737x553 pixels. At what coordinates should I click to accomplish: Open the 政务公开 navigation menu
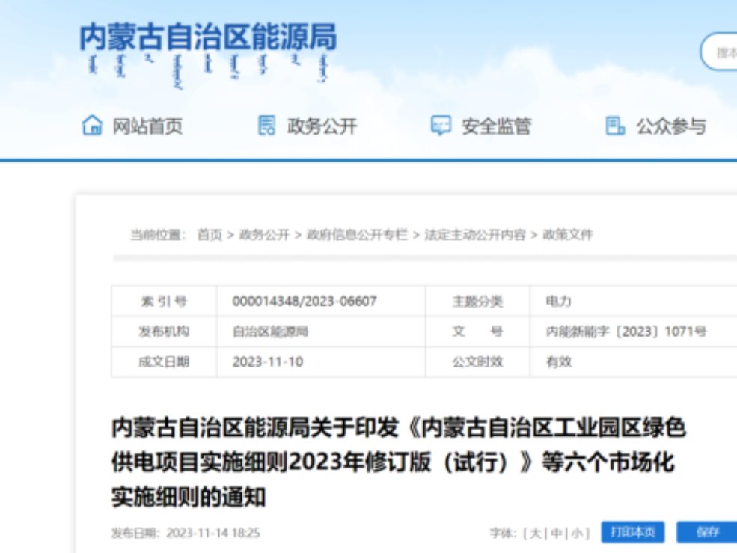[322, 126]
